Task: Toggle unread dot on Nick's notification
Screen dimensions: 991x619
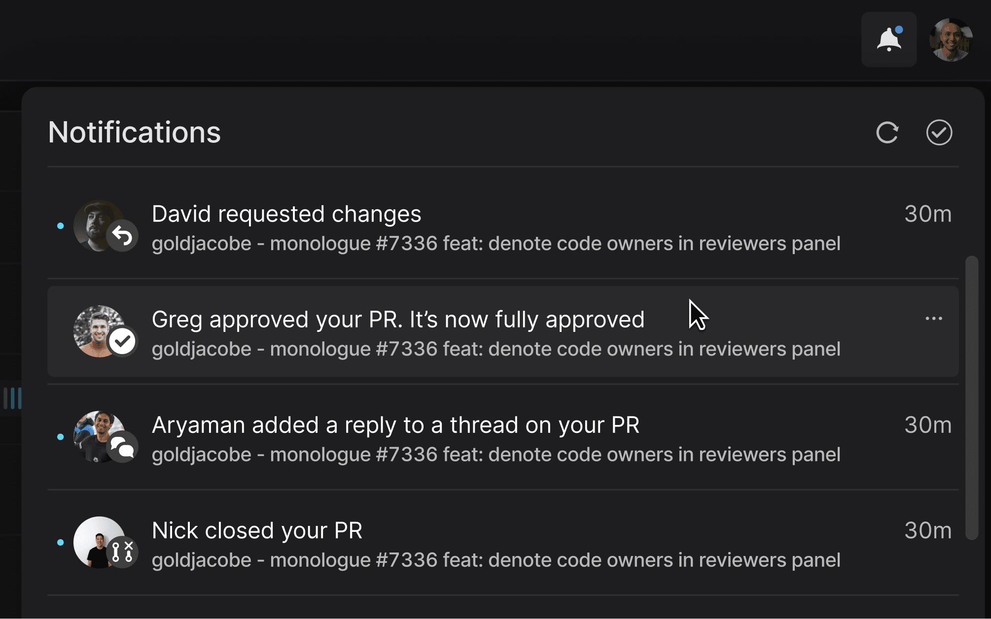Action: 61,542
